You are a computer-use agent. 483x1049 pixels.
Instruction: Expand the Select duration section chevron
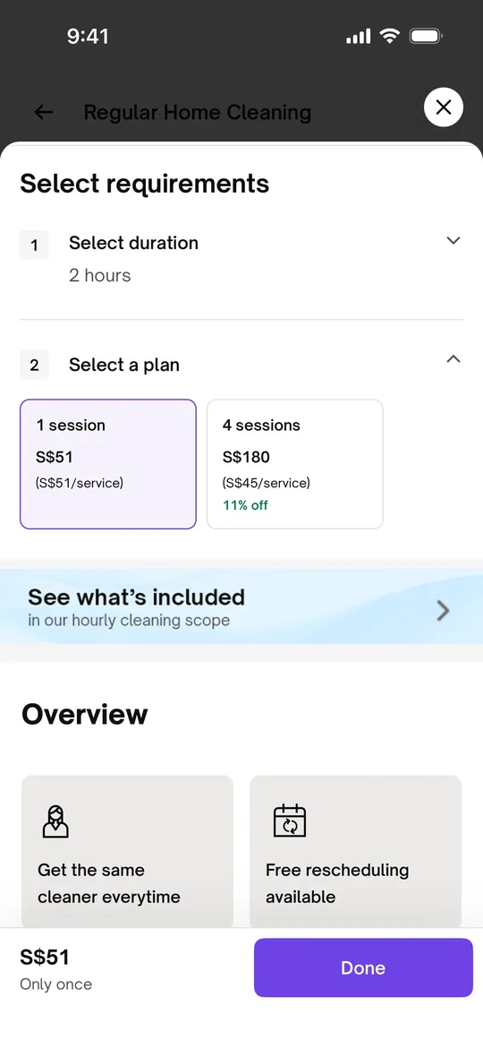453,240
